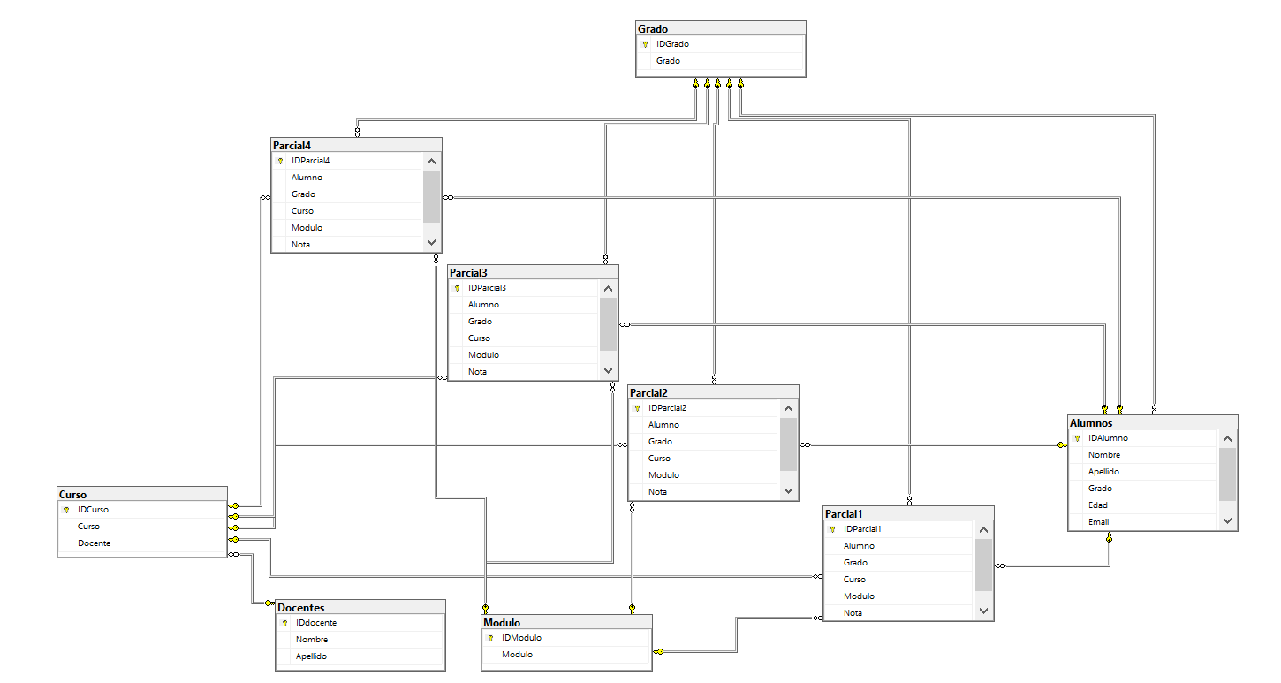The width and height of the screenshot is (1281, 683).
Task: Click scroll up arrow in Alumnos table
Action: coord(1227,439)
